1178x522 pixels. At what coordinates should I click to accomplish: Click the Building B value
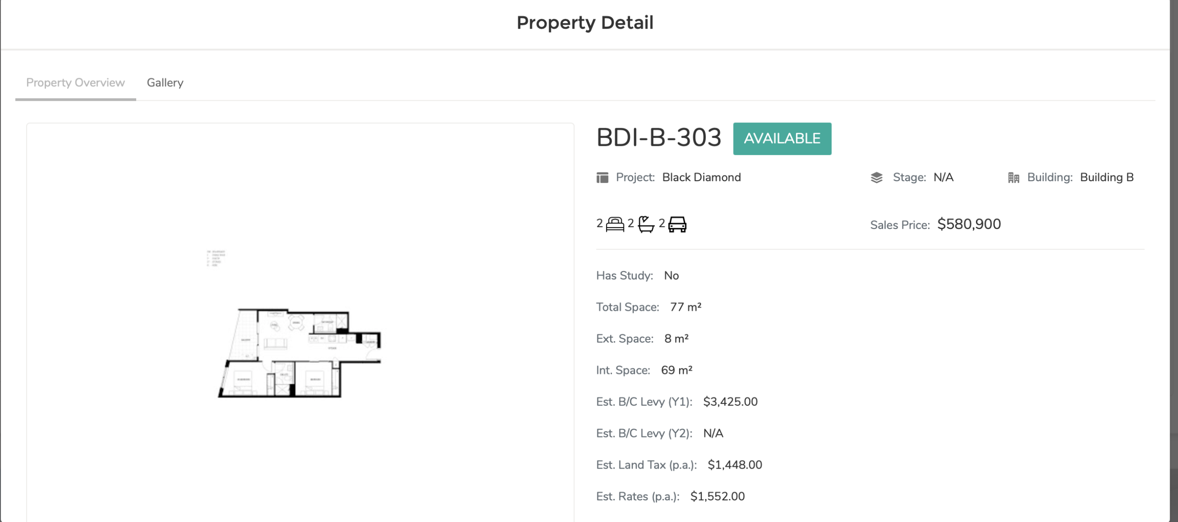click(x=1106, y=178)
